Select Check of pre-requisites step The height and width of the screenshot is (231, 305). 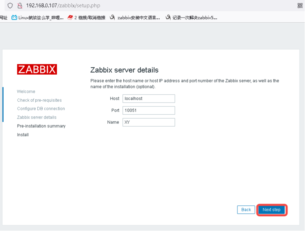(x=39, y=100)
